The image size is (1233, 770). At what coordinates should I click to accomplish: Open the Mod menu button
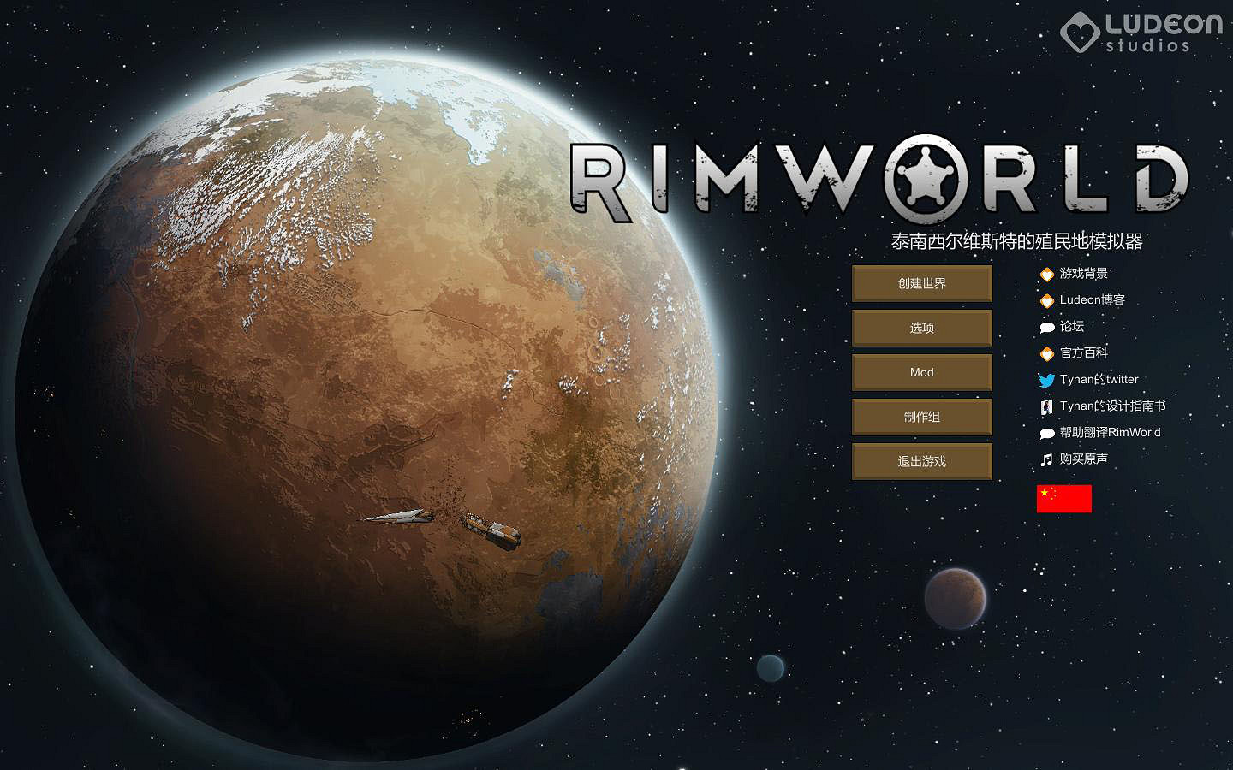921,372
